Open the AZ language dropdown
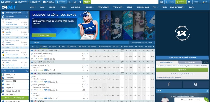The height and width of the screenshot is (102, 210). tap(206, 2)
